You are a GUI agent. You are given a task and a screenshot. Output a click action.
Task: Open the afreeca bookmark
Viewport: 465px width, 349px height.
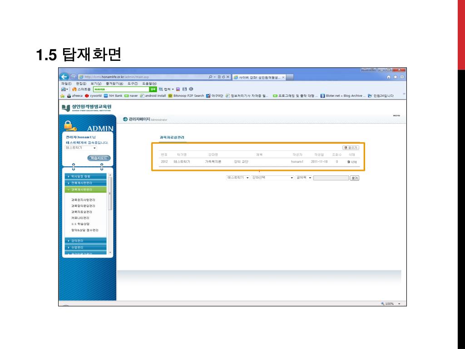pos(75,96)
